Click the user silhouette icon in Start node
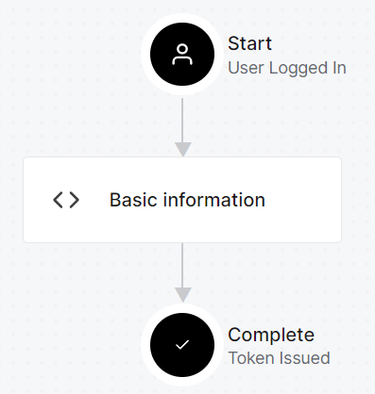Image resolution: width=375 pixels, height=394 pixels. tap(182, 55)
